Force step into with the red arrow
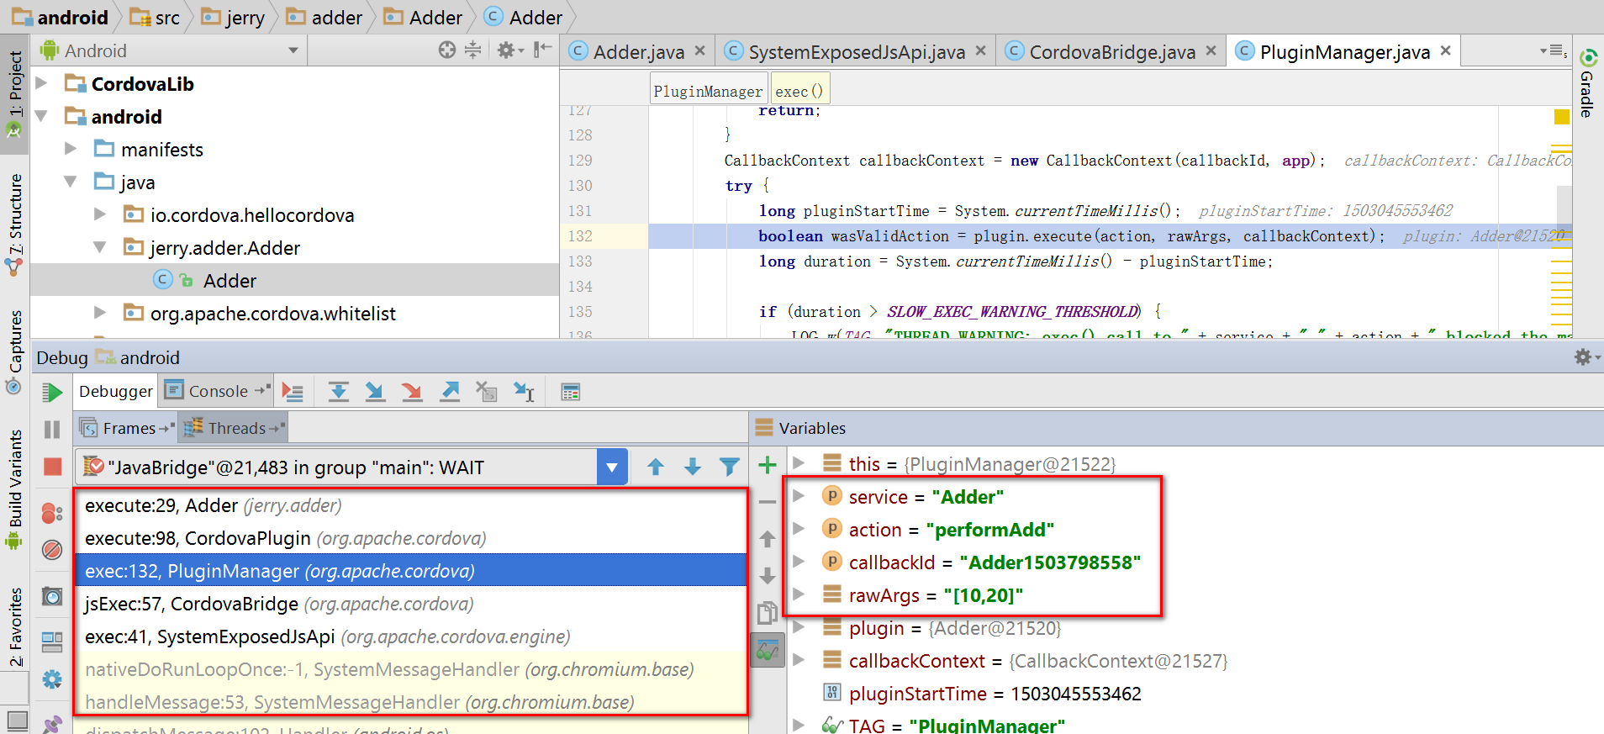The height and width of the screenshot is (734, 1604). click(x=412, y=392)
